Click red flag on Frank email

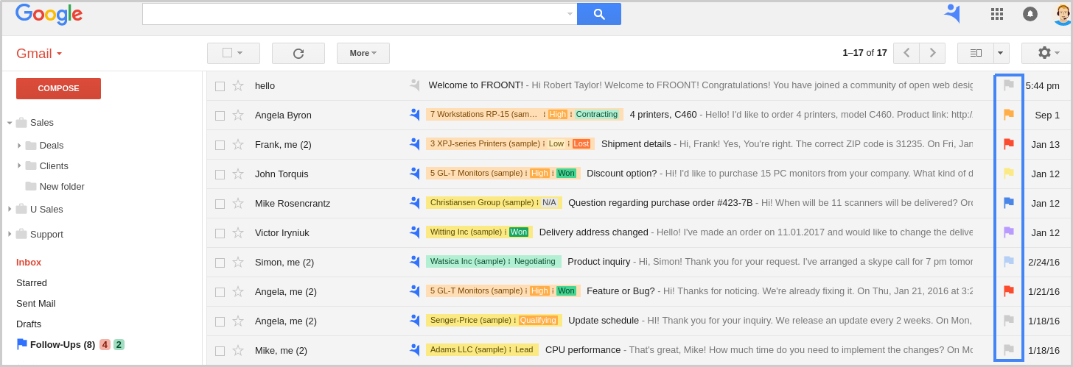click(x=1009, y=144)
